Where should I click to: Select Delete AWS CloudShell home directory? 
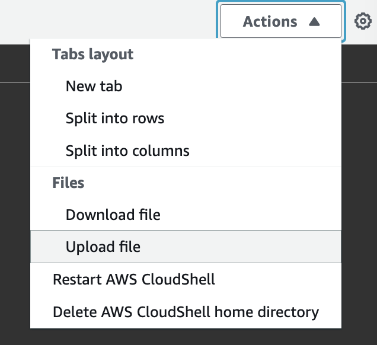click(x=186, y=312)
